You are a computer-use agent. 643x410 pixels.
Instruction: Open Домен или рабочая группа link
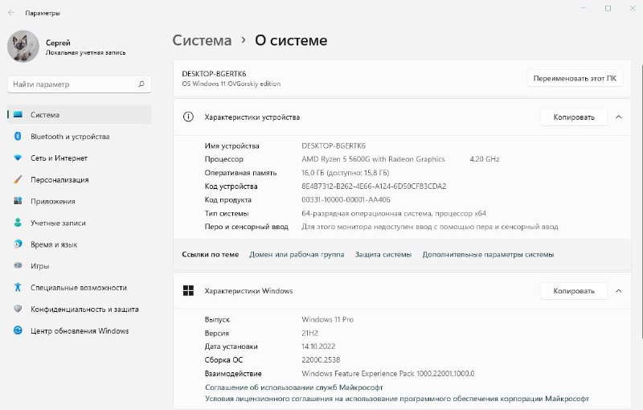pyautogui.click(x=297, y=254)
